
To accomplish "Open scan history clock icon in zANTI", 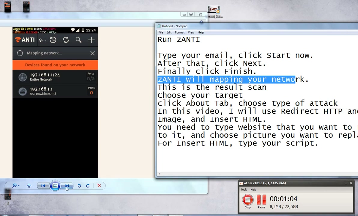I will (x=53, y=40).
